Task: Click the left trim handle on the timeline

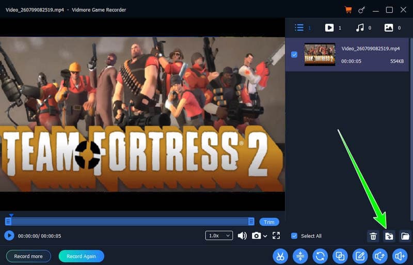Action: (8, 221)
